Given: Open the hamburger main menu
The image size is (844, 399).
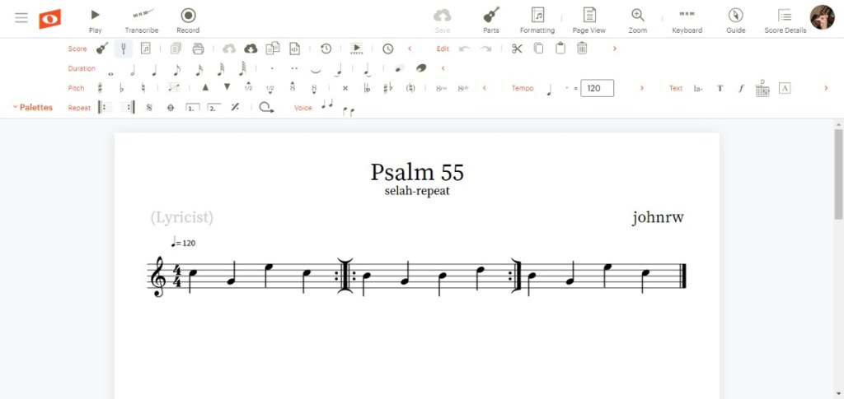Looking at the screenshot, I should 21,17.
